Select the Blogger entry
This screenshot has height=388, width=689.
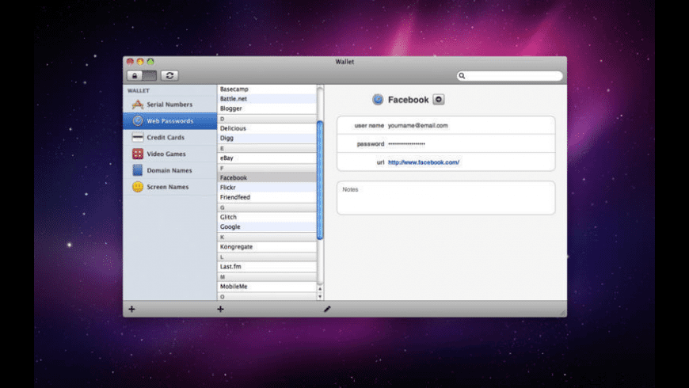267,108
